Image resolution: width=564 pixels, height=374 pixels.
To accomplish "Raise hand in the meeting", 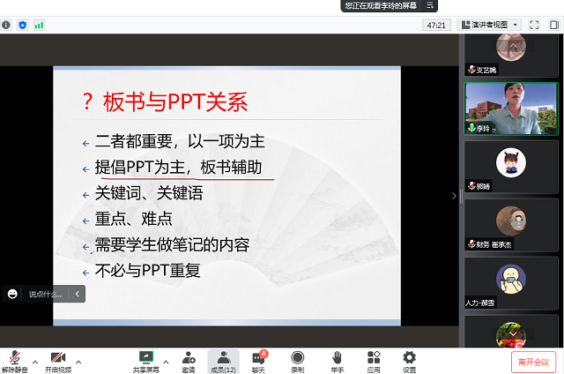I will coord(337,361).
